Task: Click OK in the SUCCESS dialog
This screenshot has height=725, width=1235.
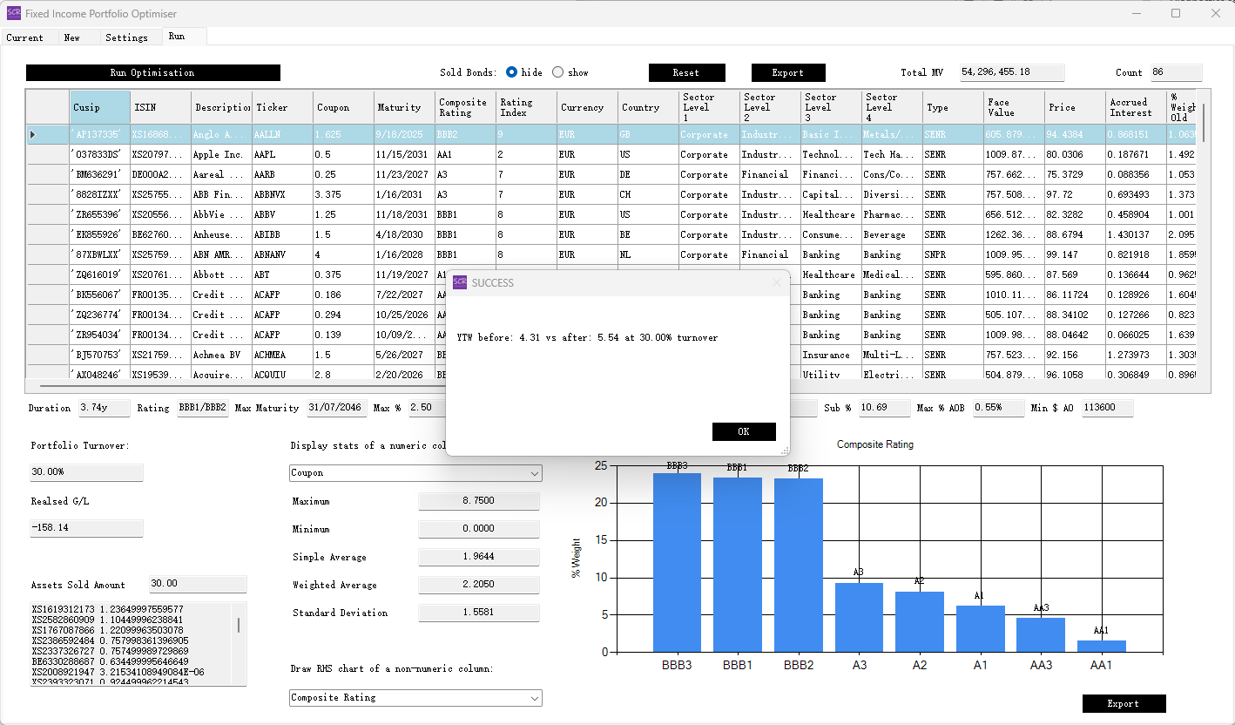Action: 743,432
